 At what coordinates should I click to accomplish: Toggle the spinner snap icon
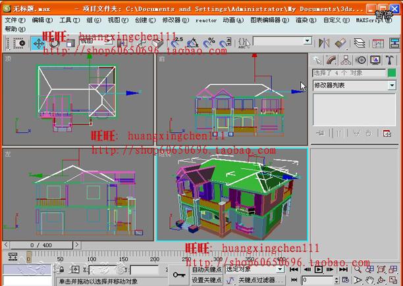tap(226, 43)
